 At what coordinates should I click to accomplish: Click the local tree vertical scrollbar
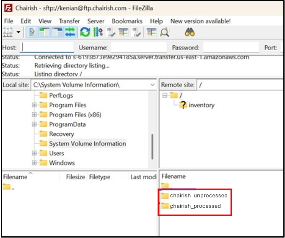pyautogui.click(x=152, y=147)
